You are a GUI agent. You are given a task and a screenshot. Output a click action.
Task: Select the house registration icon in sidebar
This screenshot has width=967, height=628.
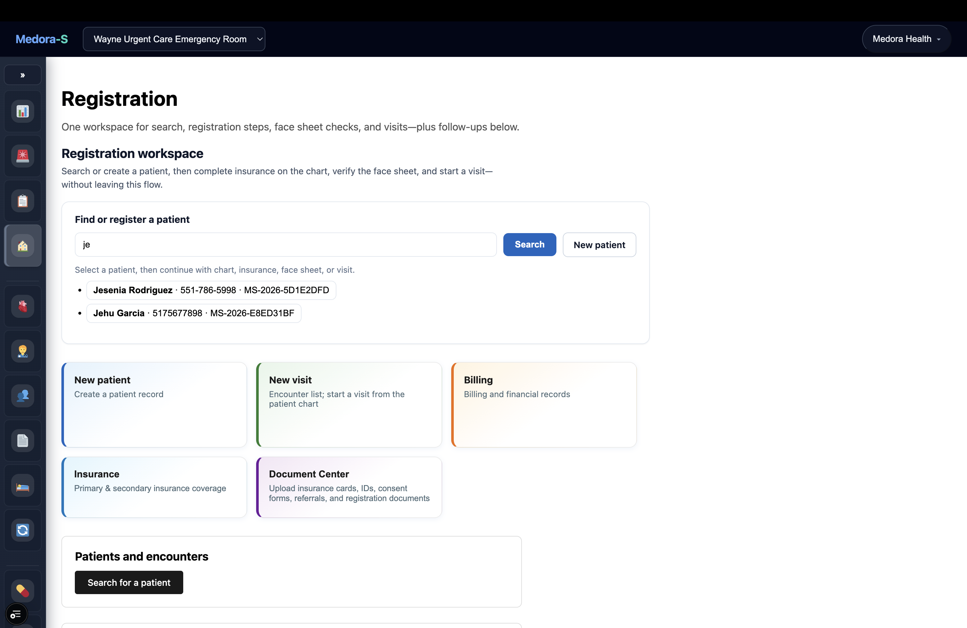tap(23, 245)
